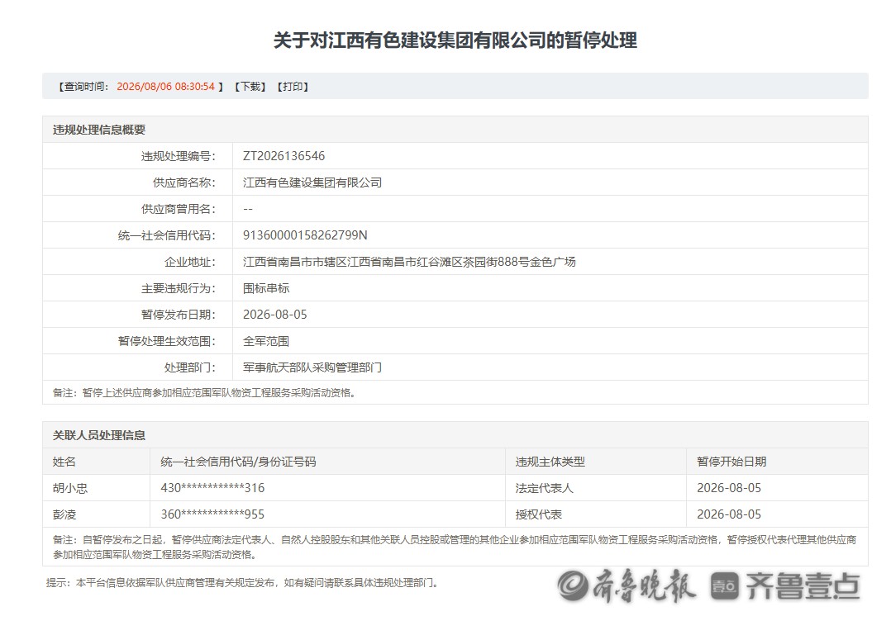Select 彭凌's suspension start date 2026-08-05
The height and width of the screenshot is (635, 891).
click(729, 514)
